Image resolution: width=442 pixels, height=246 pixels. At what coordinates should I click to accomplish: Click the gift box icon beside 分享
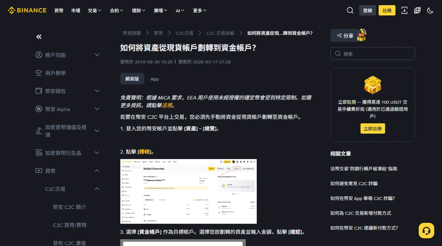coord(362,35)
